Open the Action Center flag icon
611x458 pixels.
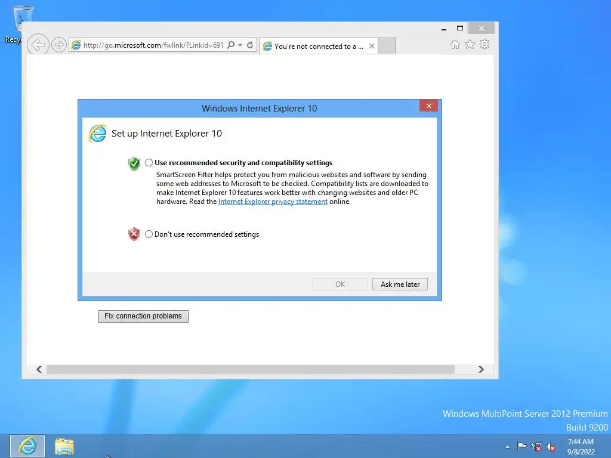[521, 446]
